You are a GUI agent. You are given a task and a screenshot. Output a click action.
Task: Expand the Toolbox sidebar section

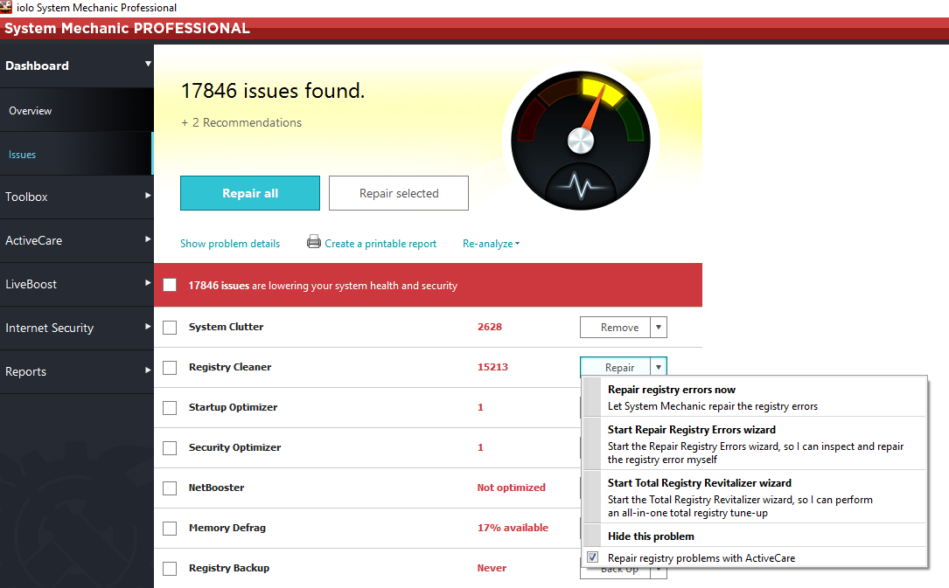(x=76, y=197)
